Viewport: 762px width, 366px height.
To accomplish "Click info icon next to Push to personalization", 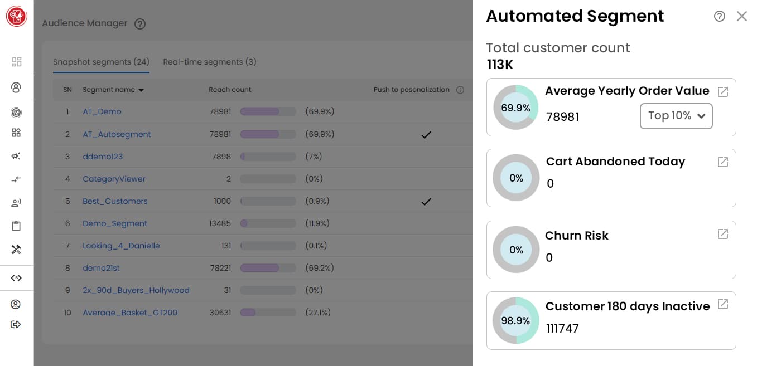I will pyautogui.click(x=460, y=90).
